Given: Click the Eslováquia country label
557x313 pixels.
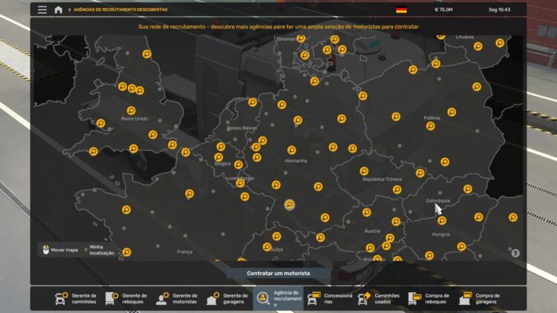Looking at the screenshot, I should click(438, 200).
